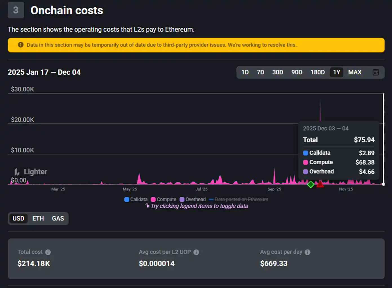Screen dimensions: 392x288
Task: Switch chart to 30D range
Action: (x=278, y=72)
